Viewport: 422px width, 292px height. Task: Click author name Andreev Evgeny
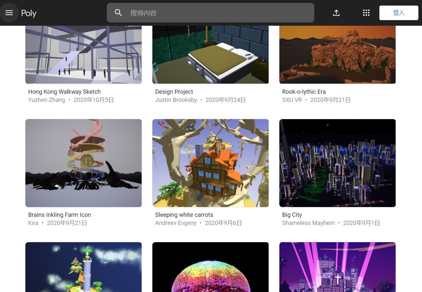(x=175, y=223)
